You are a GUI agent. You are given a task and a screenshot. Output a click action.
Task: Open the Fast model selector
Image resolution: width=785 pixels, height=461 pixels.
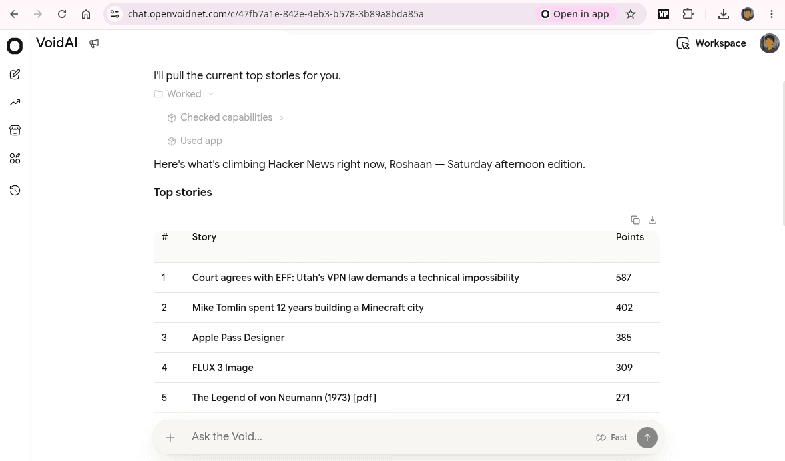tap(611, 438)
